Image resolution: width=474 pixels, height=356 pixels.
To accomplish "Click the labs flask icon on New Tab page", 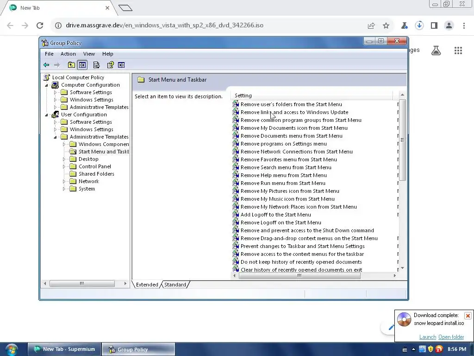I will (436, 51).
